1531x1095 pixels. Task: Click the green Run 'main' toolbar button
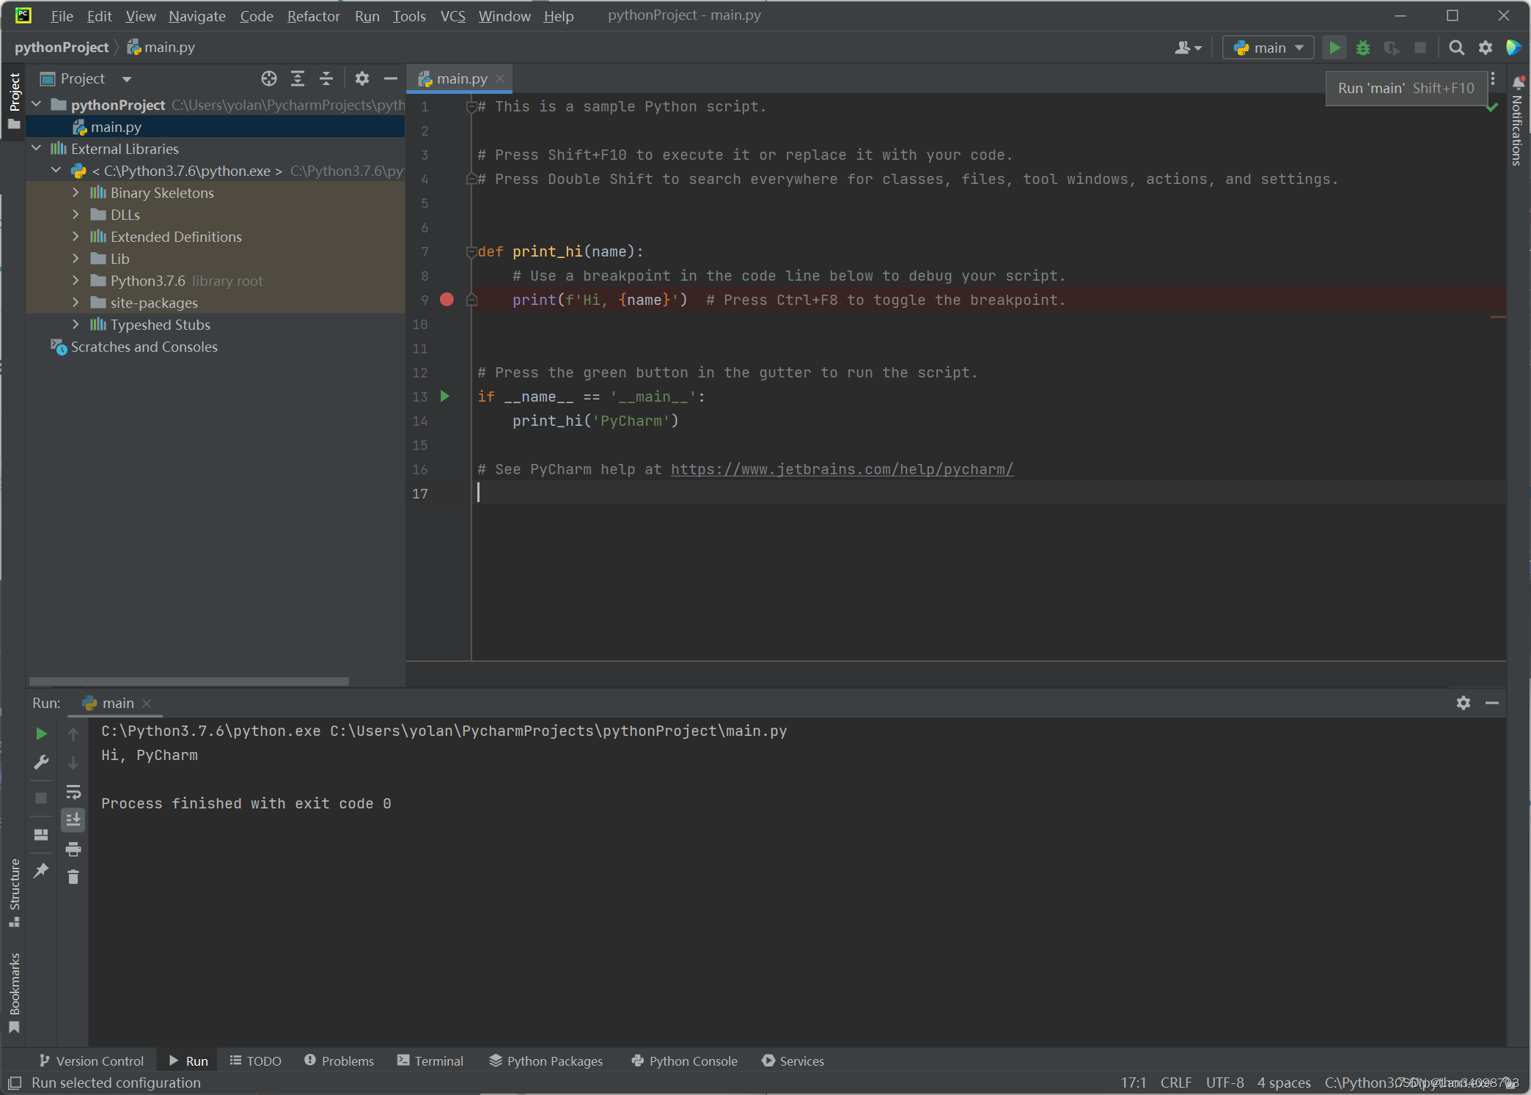pyautogui.click(x=1334, y=48)
